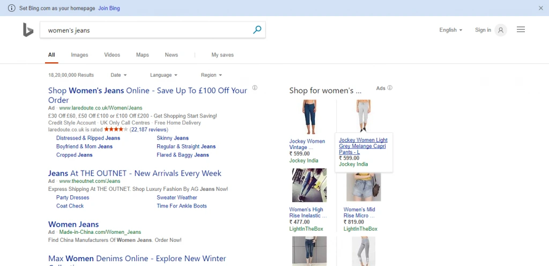Open the My saves tab
Screen dimensions: 549x266
[222, 55]
